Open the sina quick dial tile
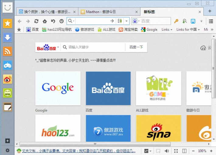The height and width of the screenshot is (155, 216). [159, 128]
